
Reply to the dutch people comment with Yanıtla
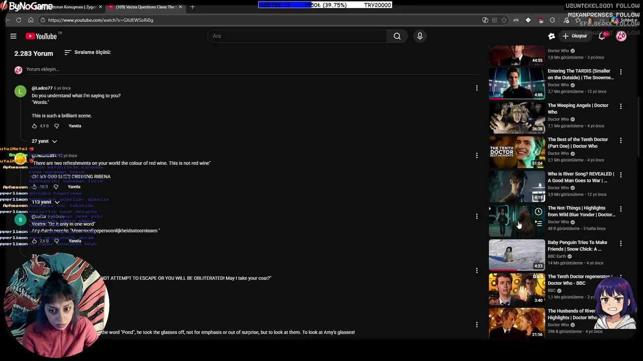click(x=75, y=241)
